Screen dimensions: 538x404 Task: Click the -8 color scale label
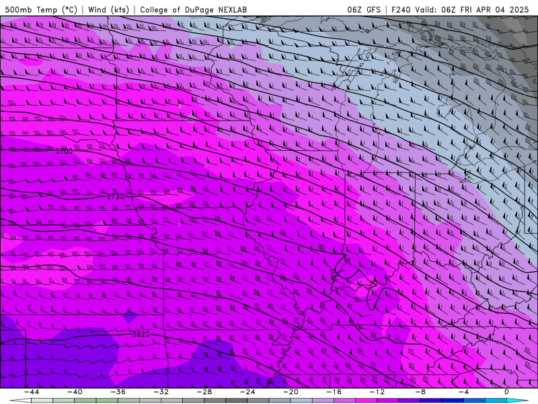(421, 392)
